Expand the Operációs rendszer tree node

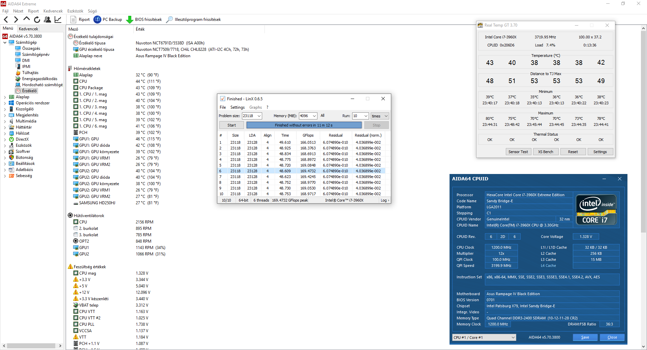[x=5, y=103]
